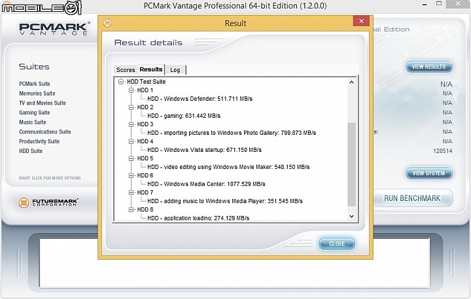Collapse the HDD 1 tree node
This screenshot has height=299, width=471.
click(131, 90)
